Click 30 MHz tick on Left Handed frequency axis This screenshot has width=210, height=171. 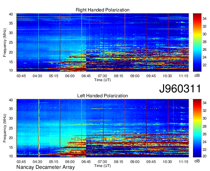(11, 118)
